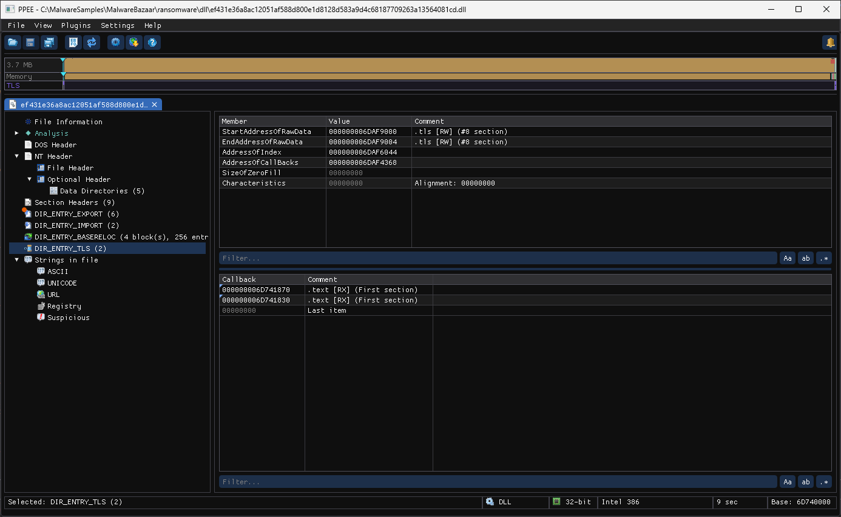Toggle case sensitive Aa in upper filter
Image resolution: width=841 pixels, height=517 pixels.
788,258
